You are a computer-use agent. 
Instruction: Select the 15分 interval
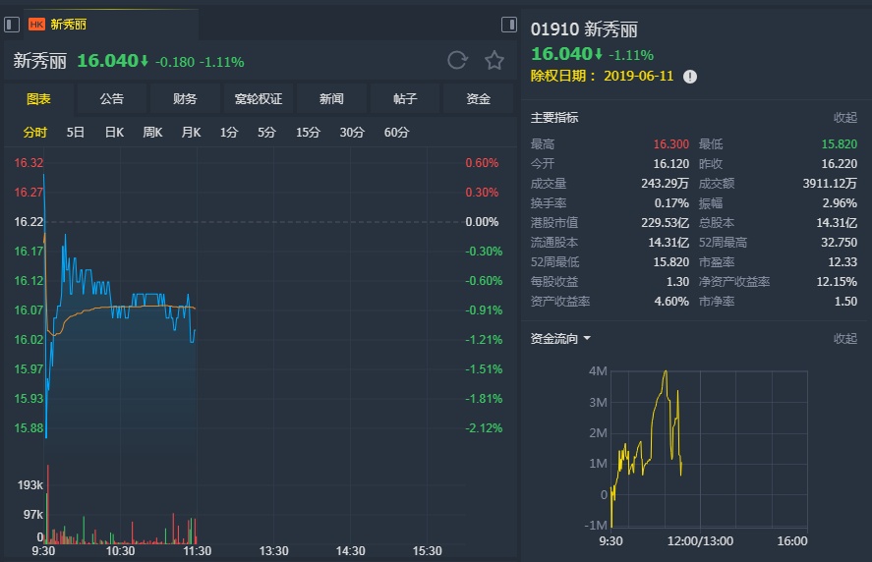pos(308,133)
